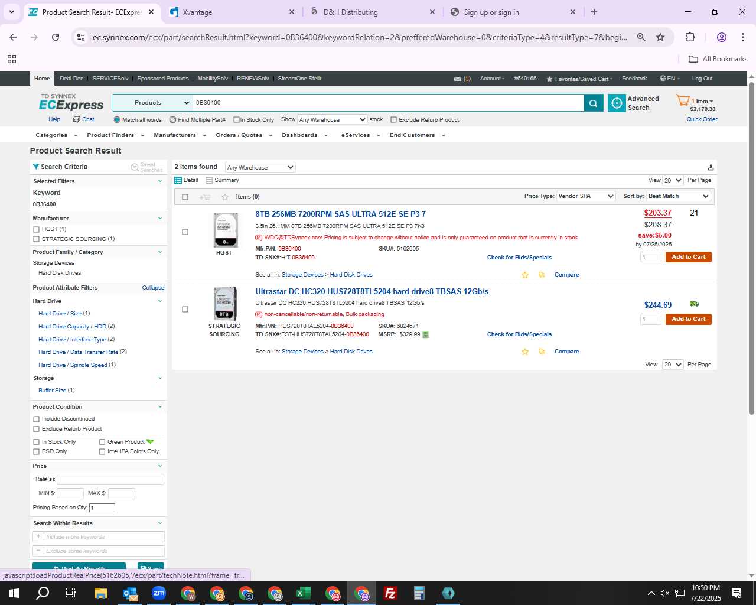Click the MIN $ price field
Image resolution: width=756 pixels, height=605 pixels.
[x=70, y=493]
